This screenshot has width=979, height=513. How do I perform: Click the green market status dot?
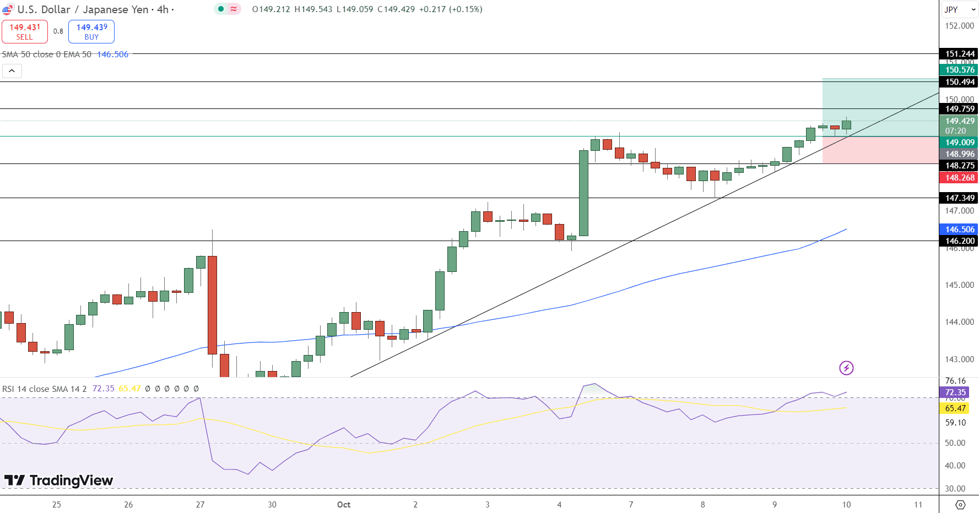point(221,9)
